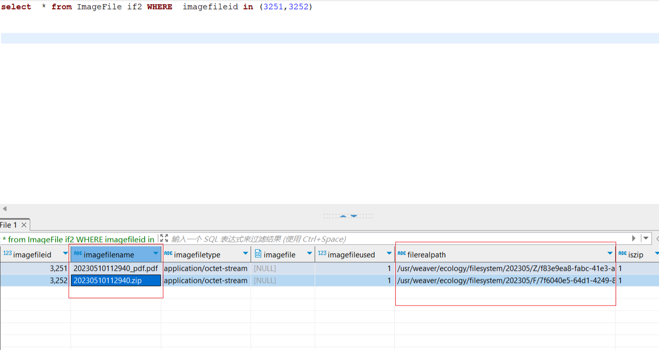Click the green query text above results grid
659x350 pixels.
(x=78, y=239)
